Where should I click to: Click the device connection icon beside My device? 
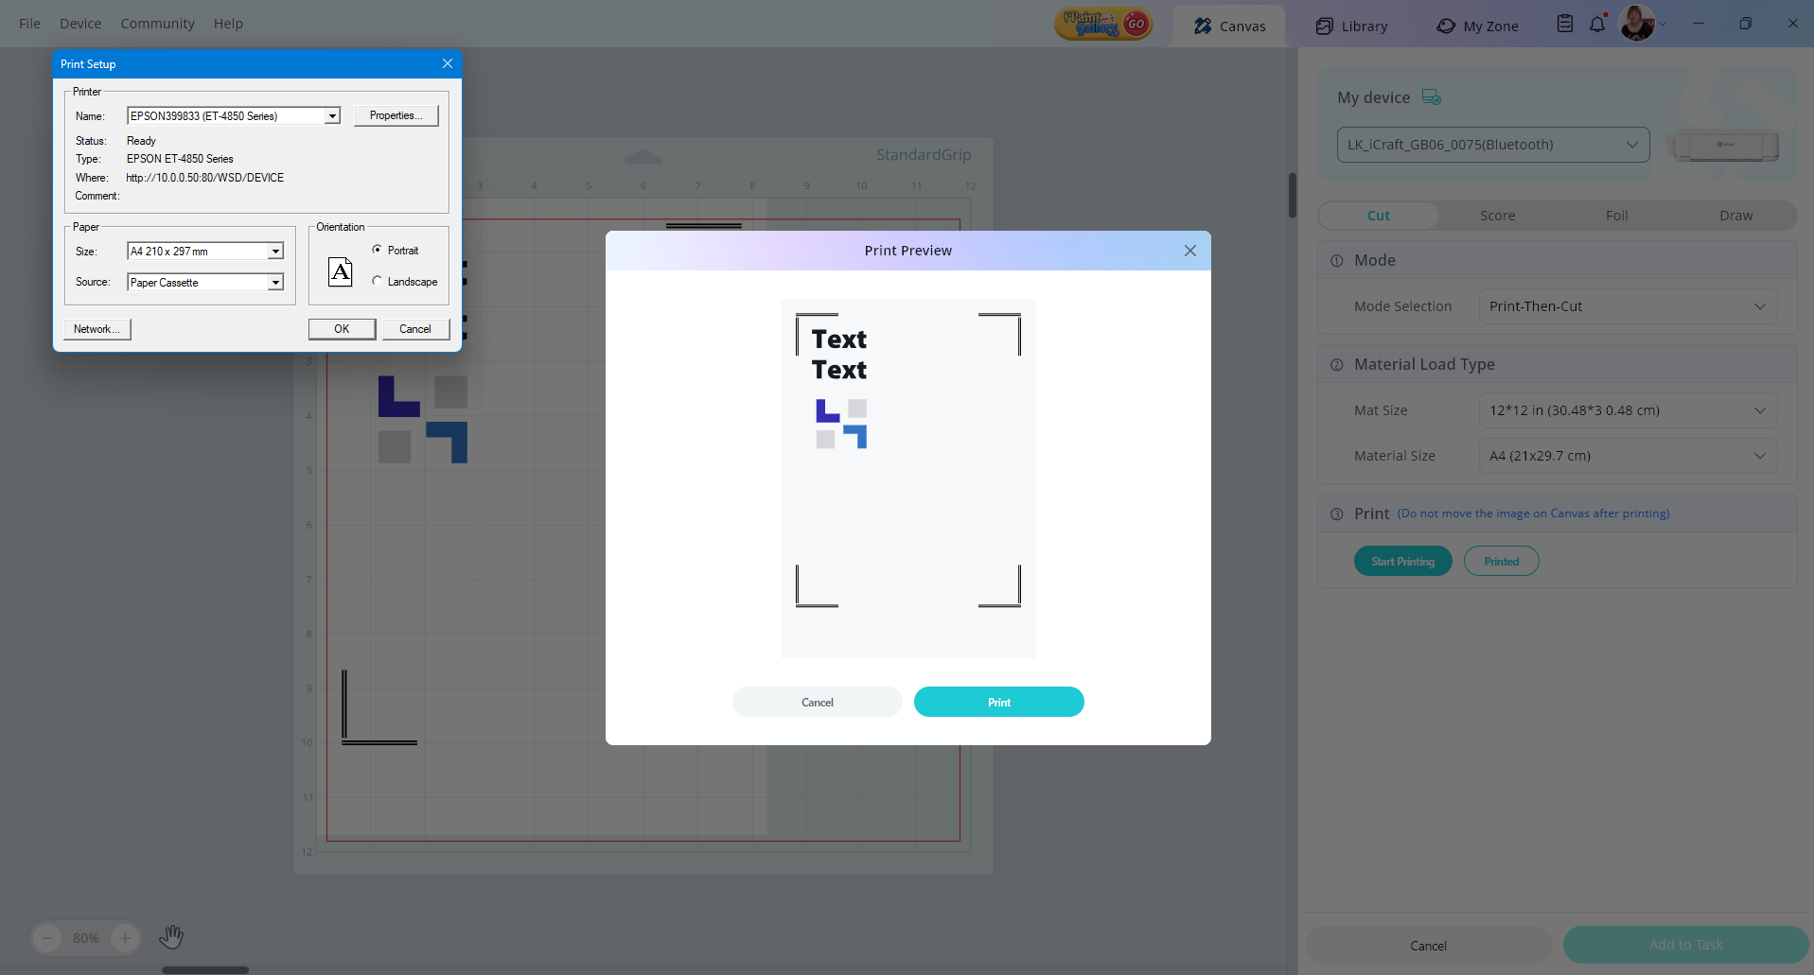pyautogui.click(x=1432, y=97)
